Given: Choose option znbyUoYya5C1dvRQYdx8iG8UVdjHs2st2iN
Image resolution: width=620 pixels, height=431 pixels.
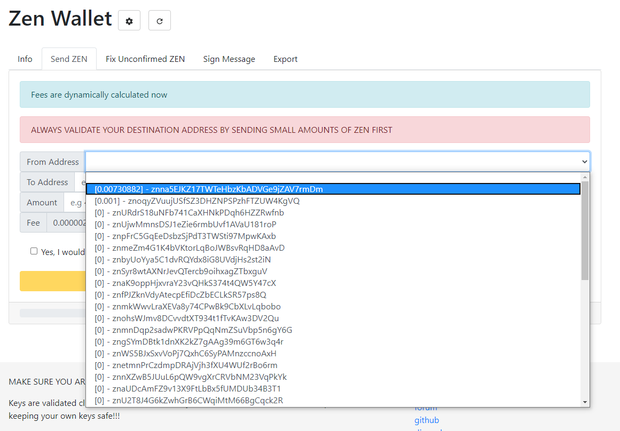Looking at the screenshot, I should [333, 260].
